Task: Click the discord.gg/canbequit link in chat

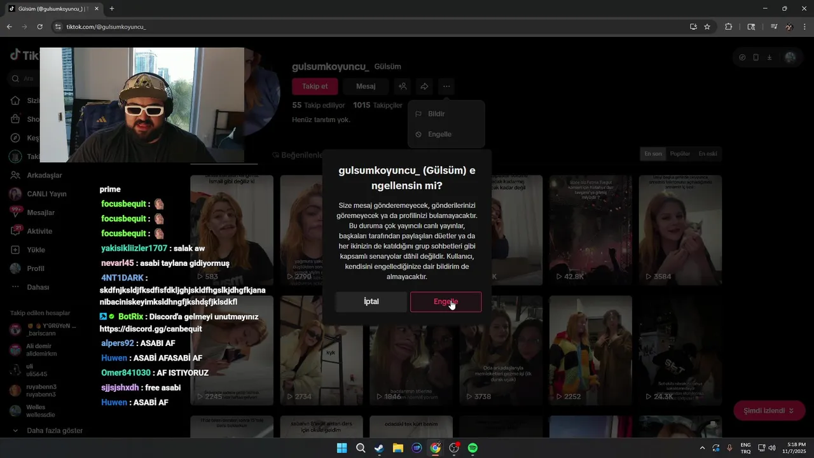Action: [151, 329]
